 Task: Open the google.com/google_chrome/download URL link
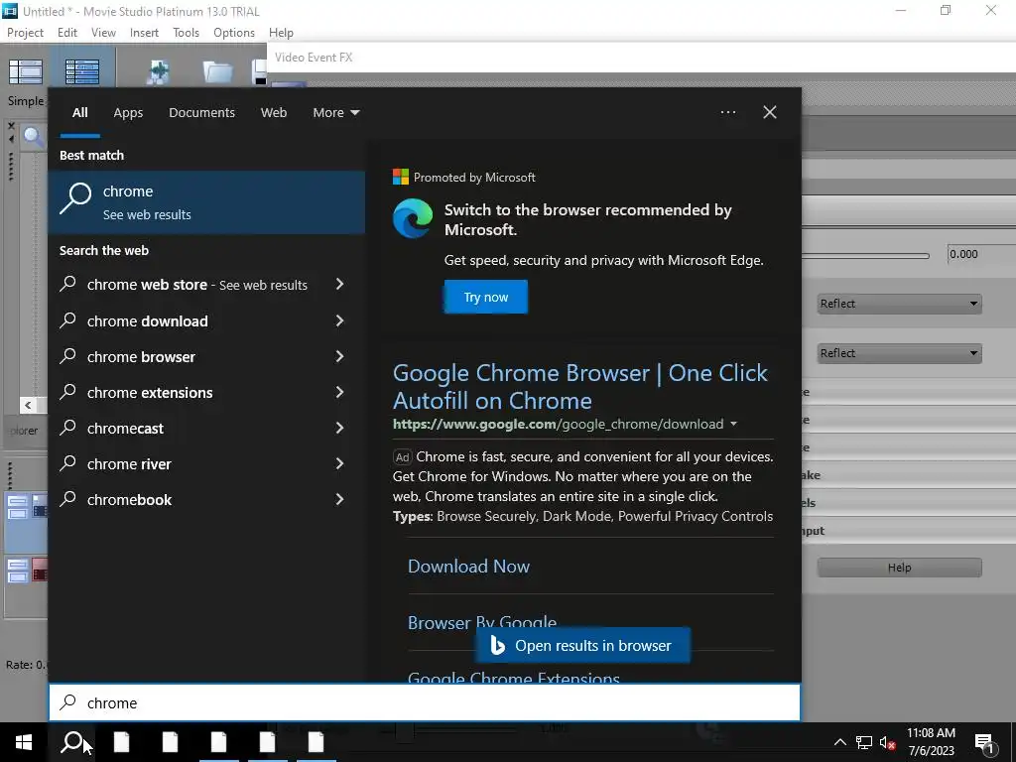click(x=558, y=424)
